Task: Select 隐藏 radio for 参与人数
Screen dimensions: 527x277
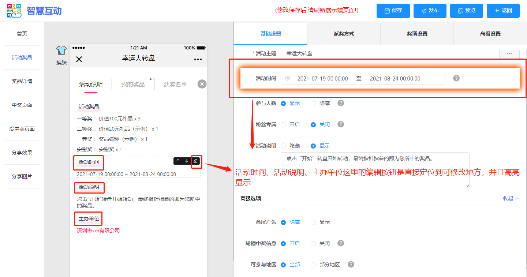Action: (x=313, y=104)
